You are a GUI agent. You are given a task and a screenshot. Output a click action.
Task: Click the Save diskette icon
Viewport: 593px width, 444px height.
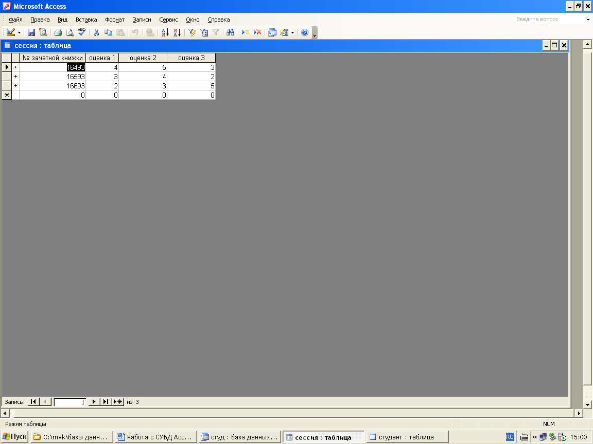coord(31,32)
